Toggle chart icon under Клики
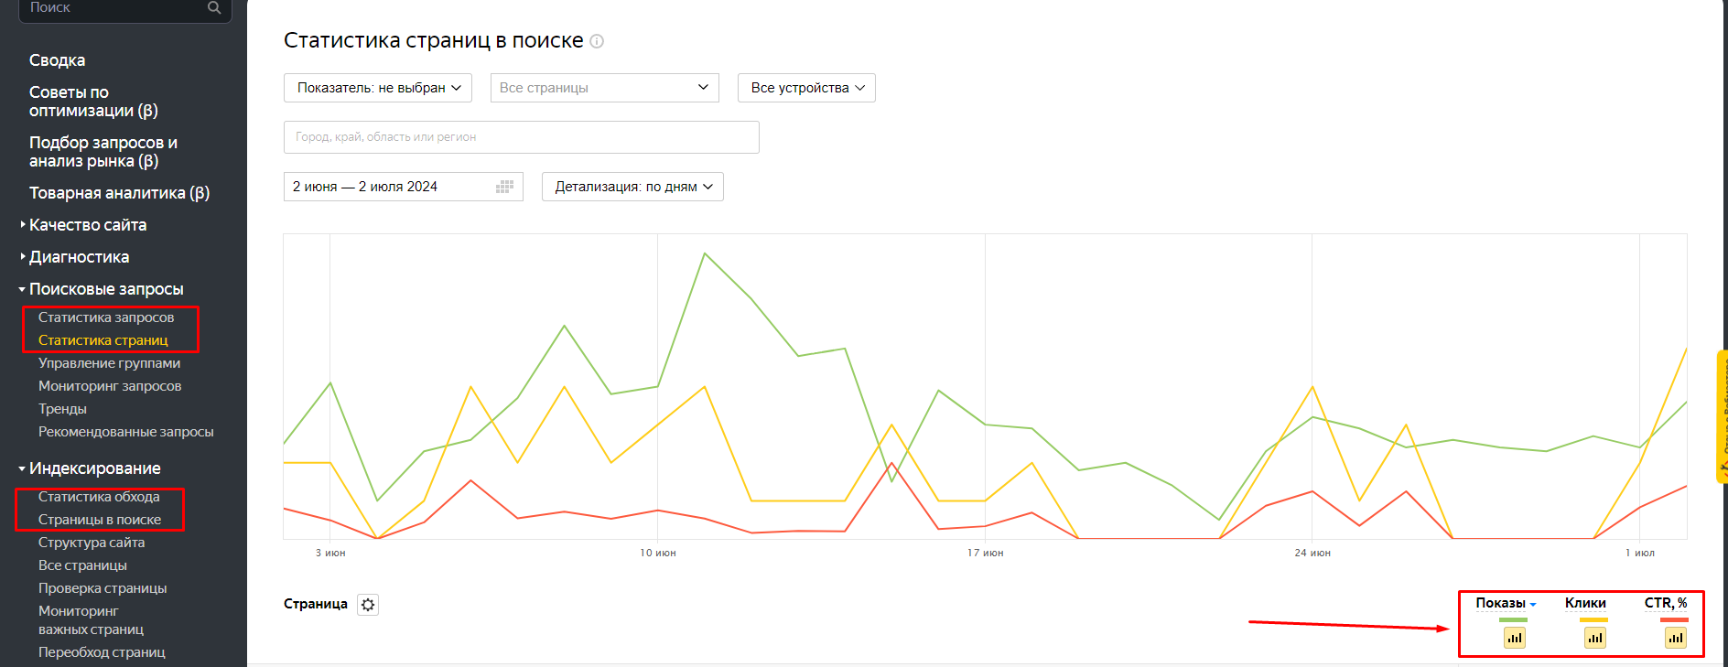The image size is (1728, 667). [x=1595, y=638]
